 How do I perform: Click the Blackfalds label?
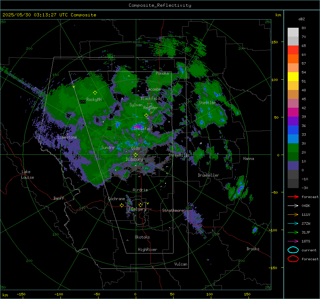pos(151,98)
